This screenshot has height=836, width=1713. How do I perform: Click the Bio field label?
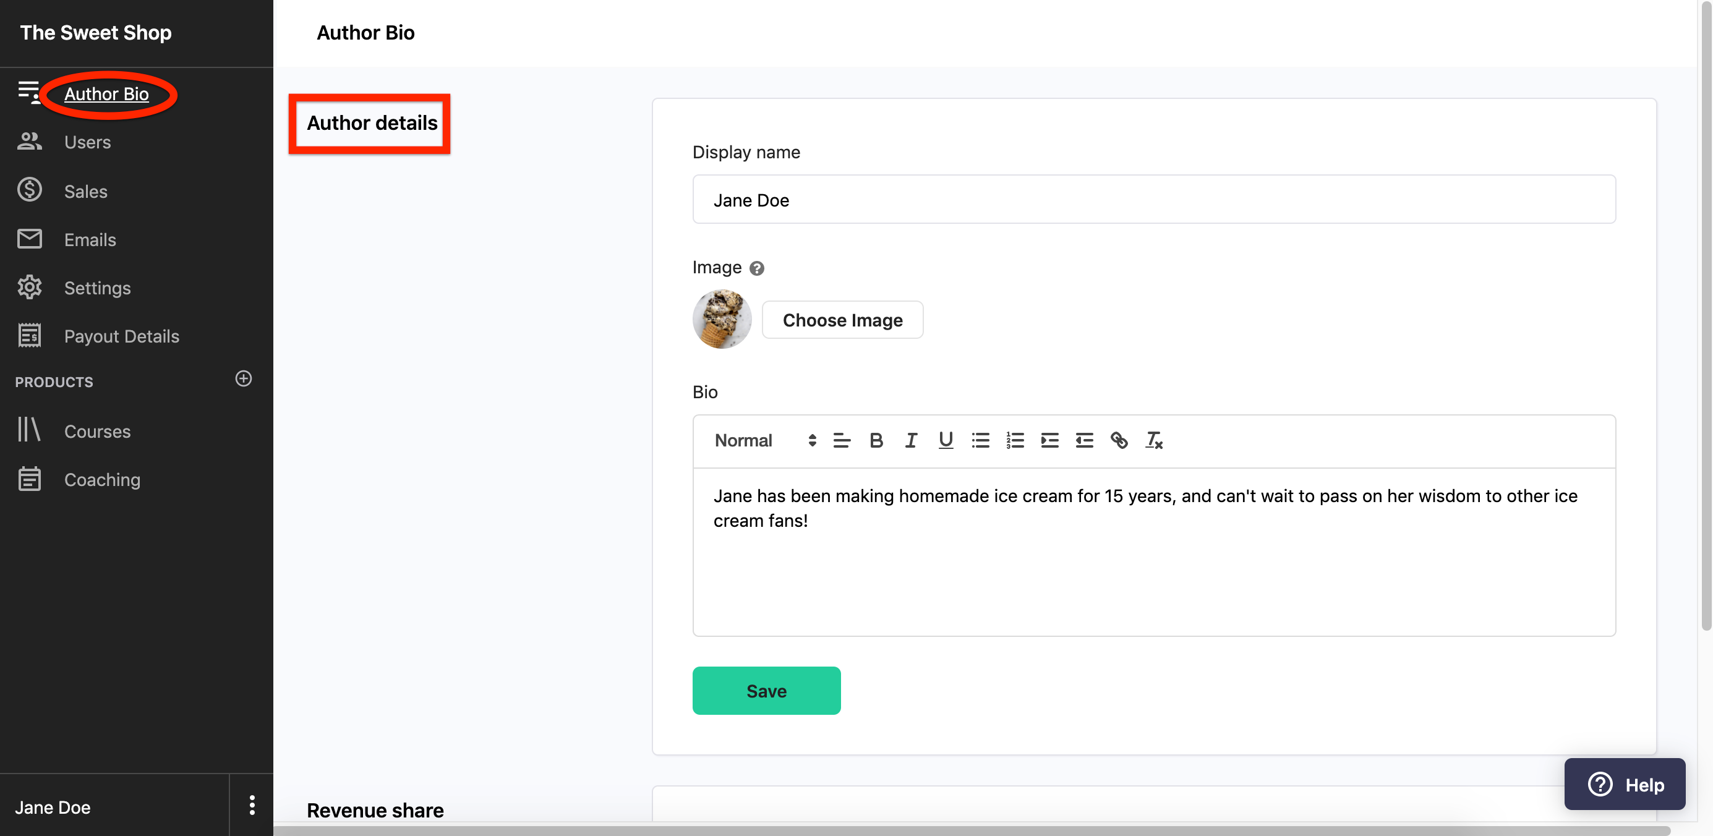(x=705, y=392)
